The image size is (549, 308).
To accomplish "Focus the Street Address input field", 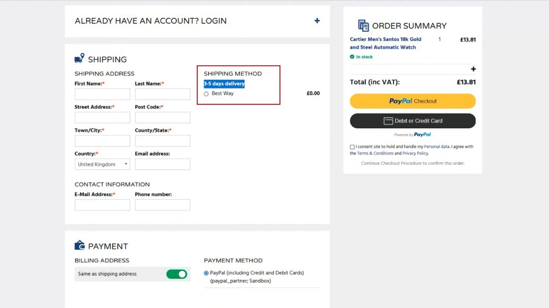I will click(x=102, y=117).
